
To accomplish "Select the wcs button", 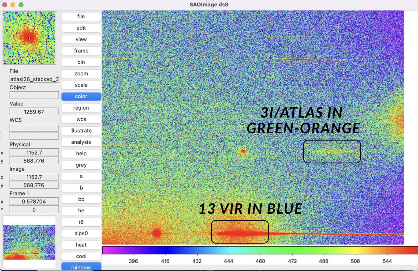I will pyautogui.click(x=81, y=119).
